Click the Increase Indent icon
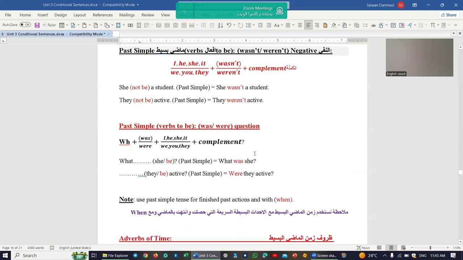463x260 pixels. pyautogui.click(x=269, y=25)
